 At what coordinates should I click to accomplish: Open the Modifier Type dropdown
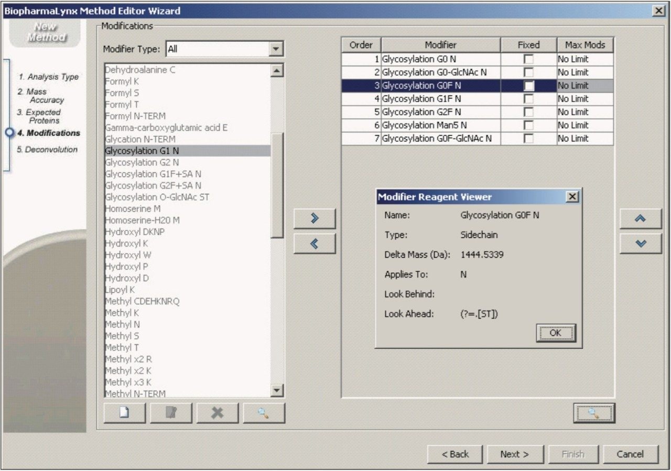(275, 49)
